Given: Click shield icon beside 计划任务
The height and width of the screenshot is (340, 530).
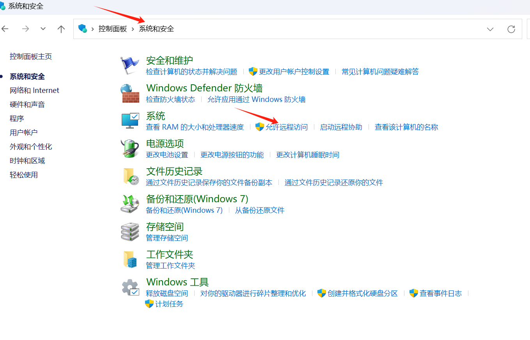Looking at the screenshot, I should (149, 304).
